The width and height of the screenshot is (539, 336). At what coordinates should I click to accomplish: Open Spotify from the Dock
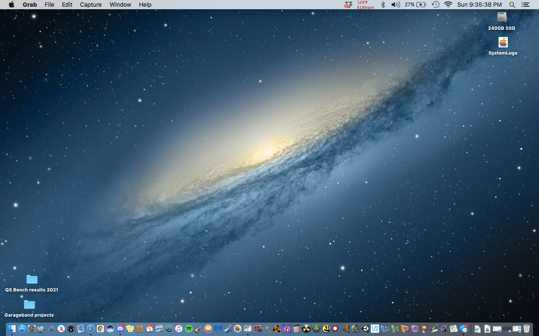[189, 329]
